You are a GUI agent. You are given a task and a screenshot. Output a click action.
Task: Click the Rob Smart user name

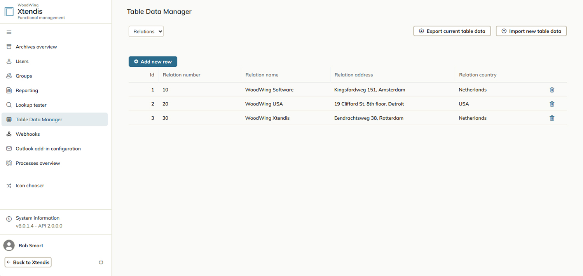tap(31, 246)
